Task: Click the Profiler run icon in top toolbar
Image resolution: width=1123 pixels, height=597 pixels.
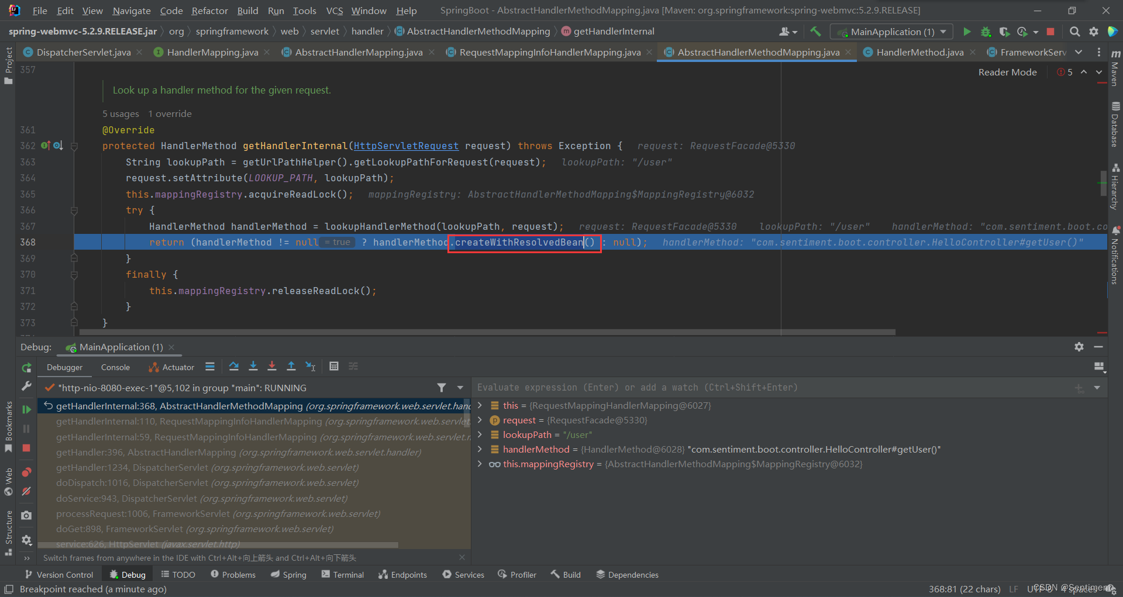Action: [x=1022, y=32]
